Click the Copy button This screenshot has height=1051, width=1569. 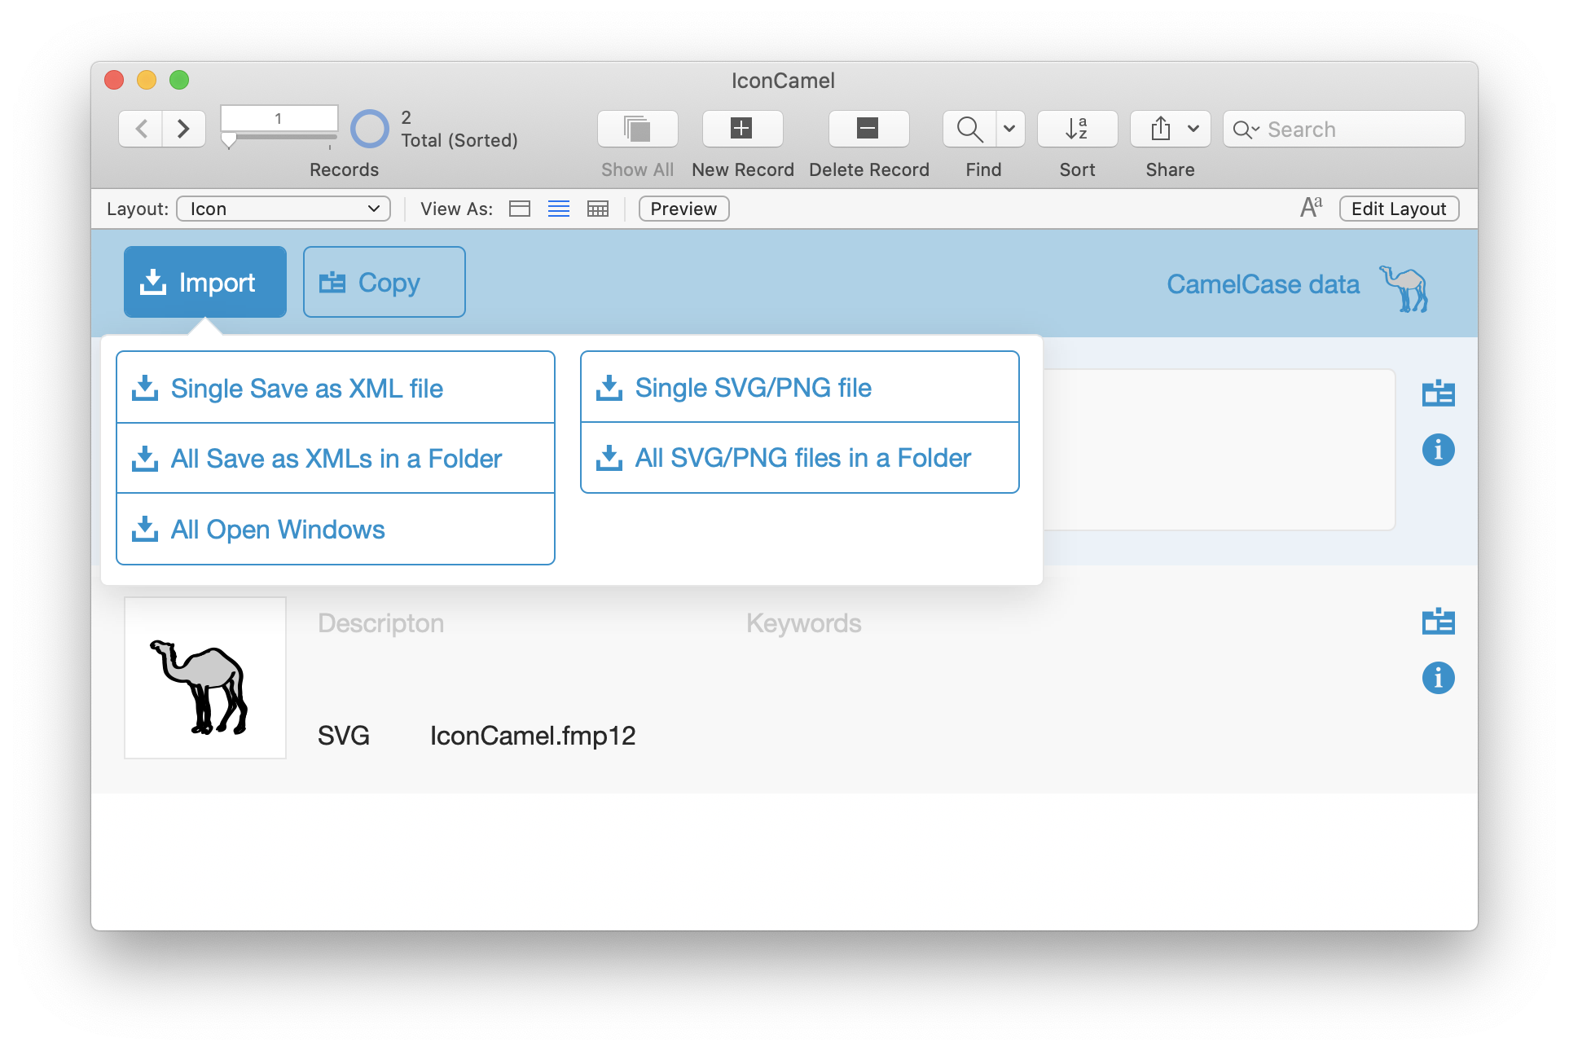click(x=381, y=282)
